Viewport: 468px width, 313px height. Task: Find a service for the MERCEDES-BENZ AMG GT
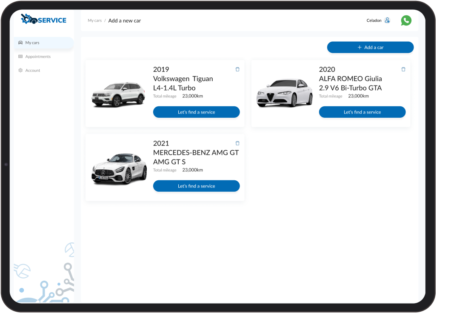[196, 186]
